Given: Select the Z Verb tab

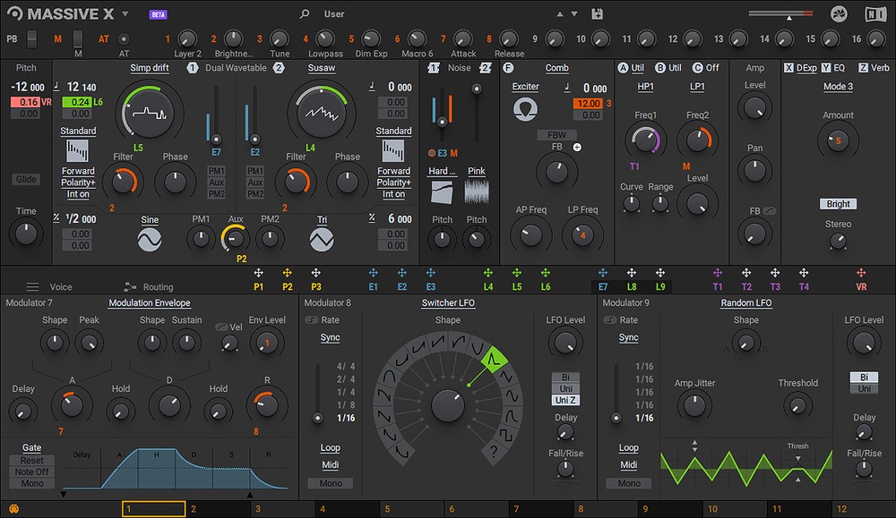Looking at the screenshot, I should click(874, 67).
